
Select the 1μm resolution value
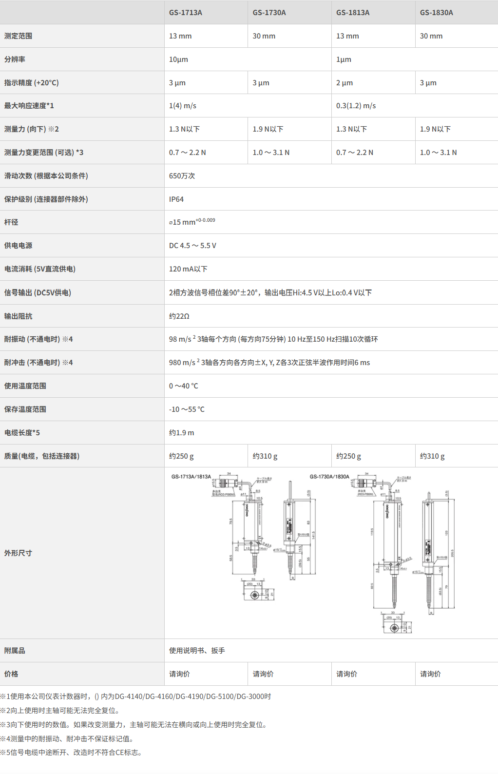pos(344,59)
